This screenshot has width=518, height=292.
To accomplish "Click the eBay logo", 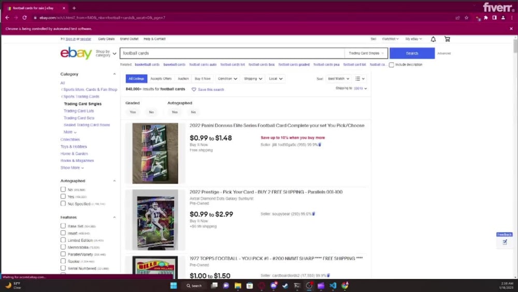I will click(76, 53).
